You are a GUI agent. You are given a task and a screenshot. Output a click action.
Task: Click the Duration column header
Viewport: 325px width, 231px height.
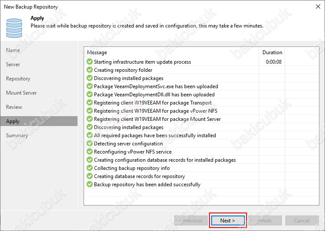click(272, 52)
